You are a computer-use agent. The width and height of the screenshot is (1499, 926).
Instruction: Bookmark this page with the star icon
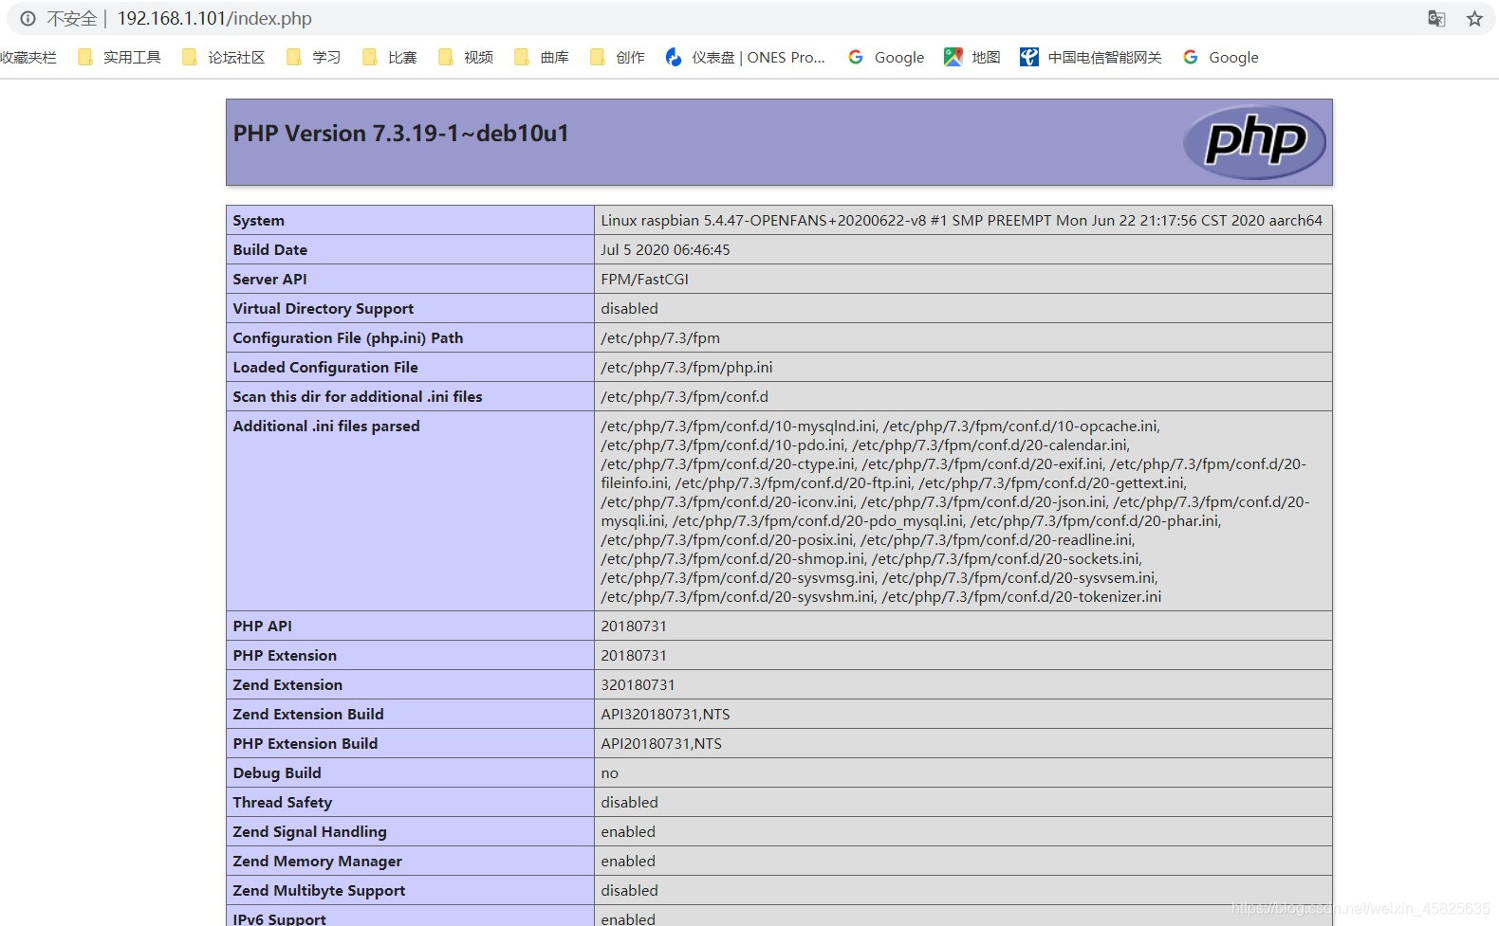point(1474,18)
